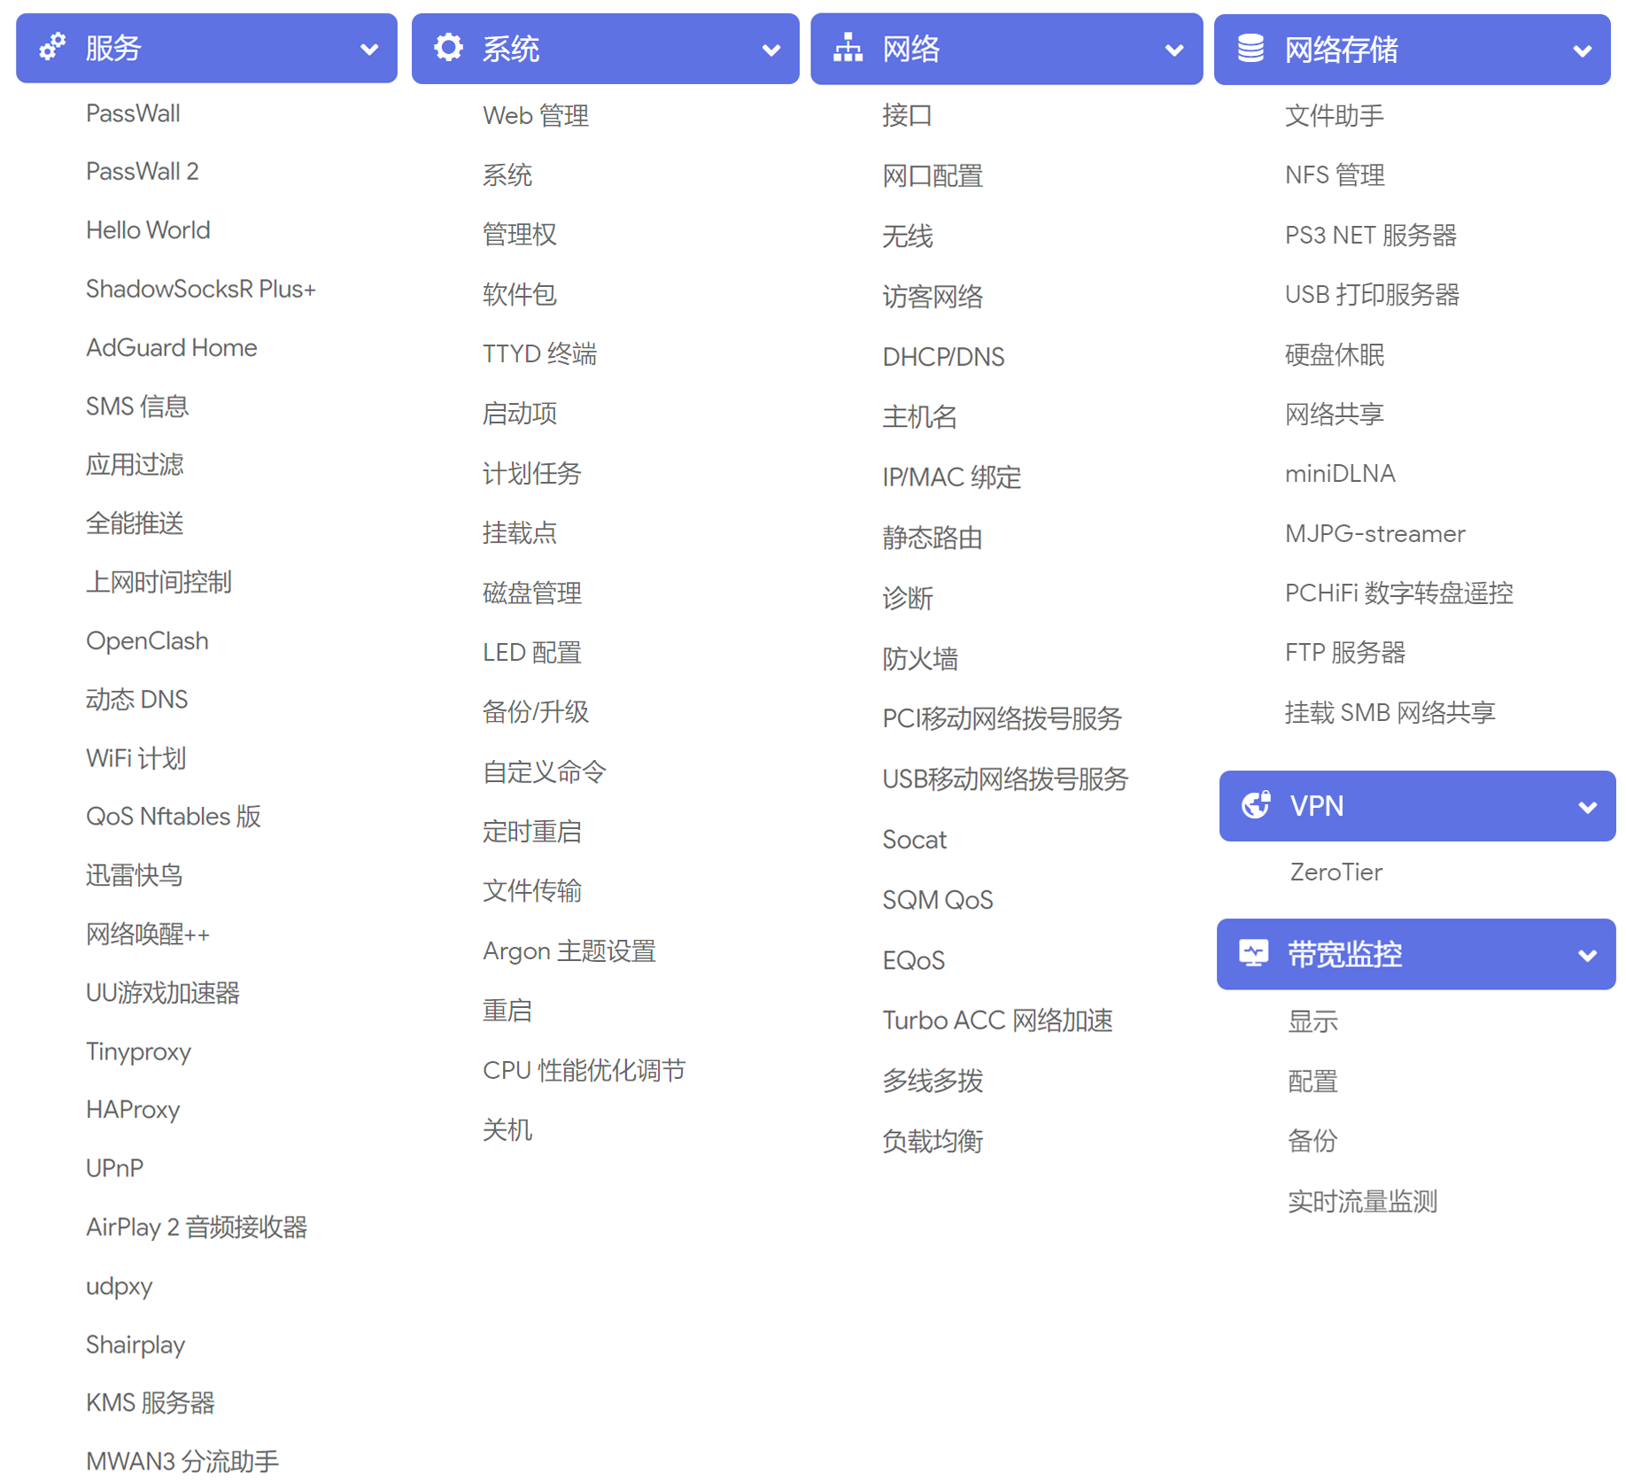Open 实时流量监测
1626x1481 pixels.
[1361, 1201]
